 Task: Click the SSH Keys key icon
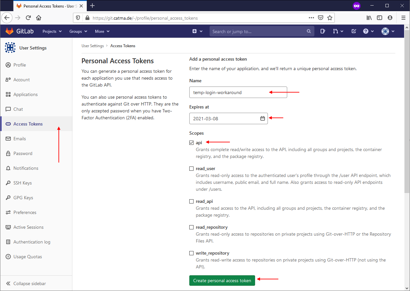pyautogui.click(x=8, y=183)
